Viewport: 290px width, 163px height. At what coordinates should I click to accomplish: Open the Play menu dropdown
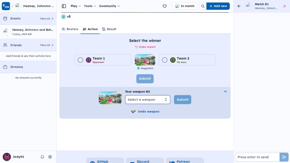[76, 6]
